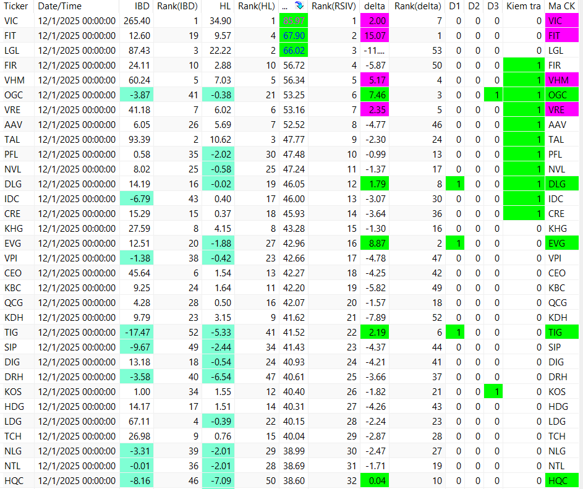
Task: Click the Kiem tra column header
Action: [524, 6]
